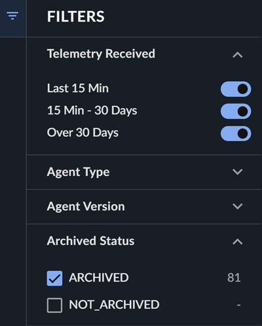Click the 81 count next to ARCHIVED
Screen dimensions: 262x326
coord(234,278)
